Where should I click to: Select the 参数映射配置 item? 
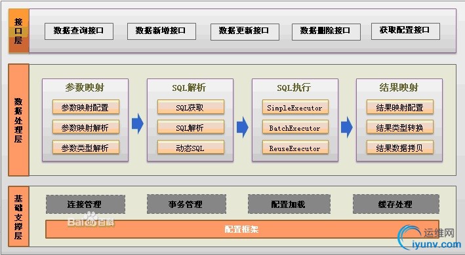click(86, 107)
